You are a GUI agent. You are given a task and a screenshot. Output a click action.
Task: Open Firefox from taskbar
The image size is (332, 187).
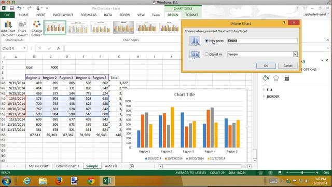tap(59, 181)
